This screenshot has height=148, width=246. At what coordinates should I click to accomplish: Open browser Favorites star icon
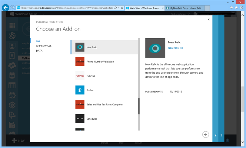[x=236, y=8]
